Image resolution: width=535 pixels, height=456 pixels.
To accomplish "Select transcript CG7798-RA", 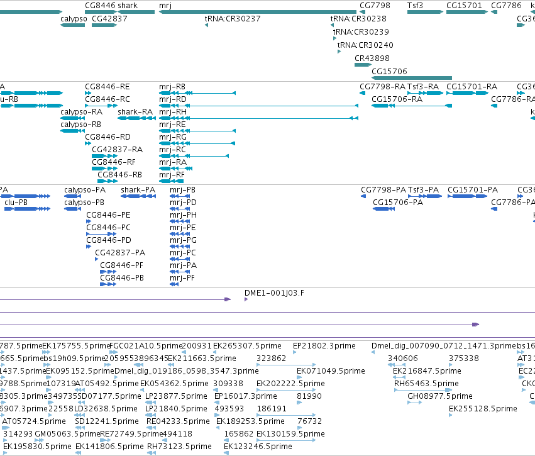I will 362,93.
